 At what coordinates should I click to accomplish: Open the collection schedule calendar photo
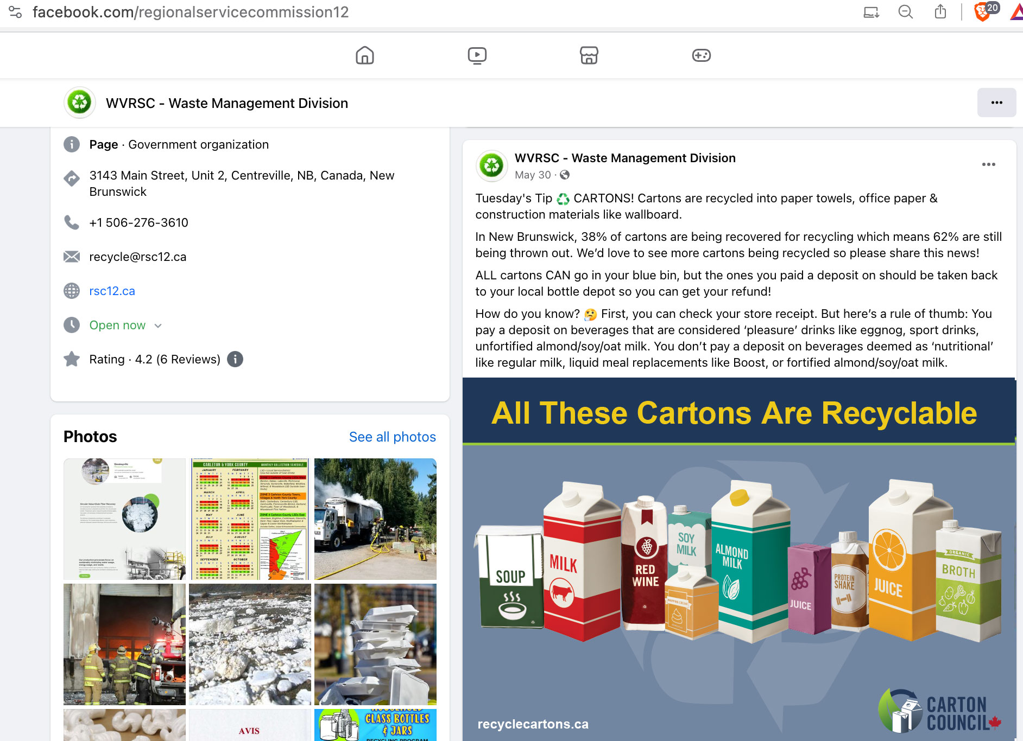click(x=250, y=519)
